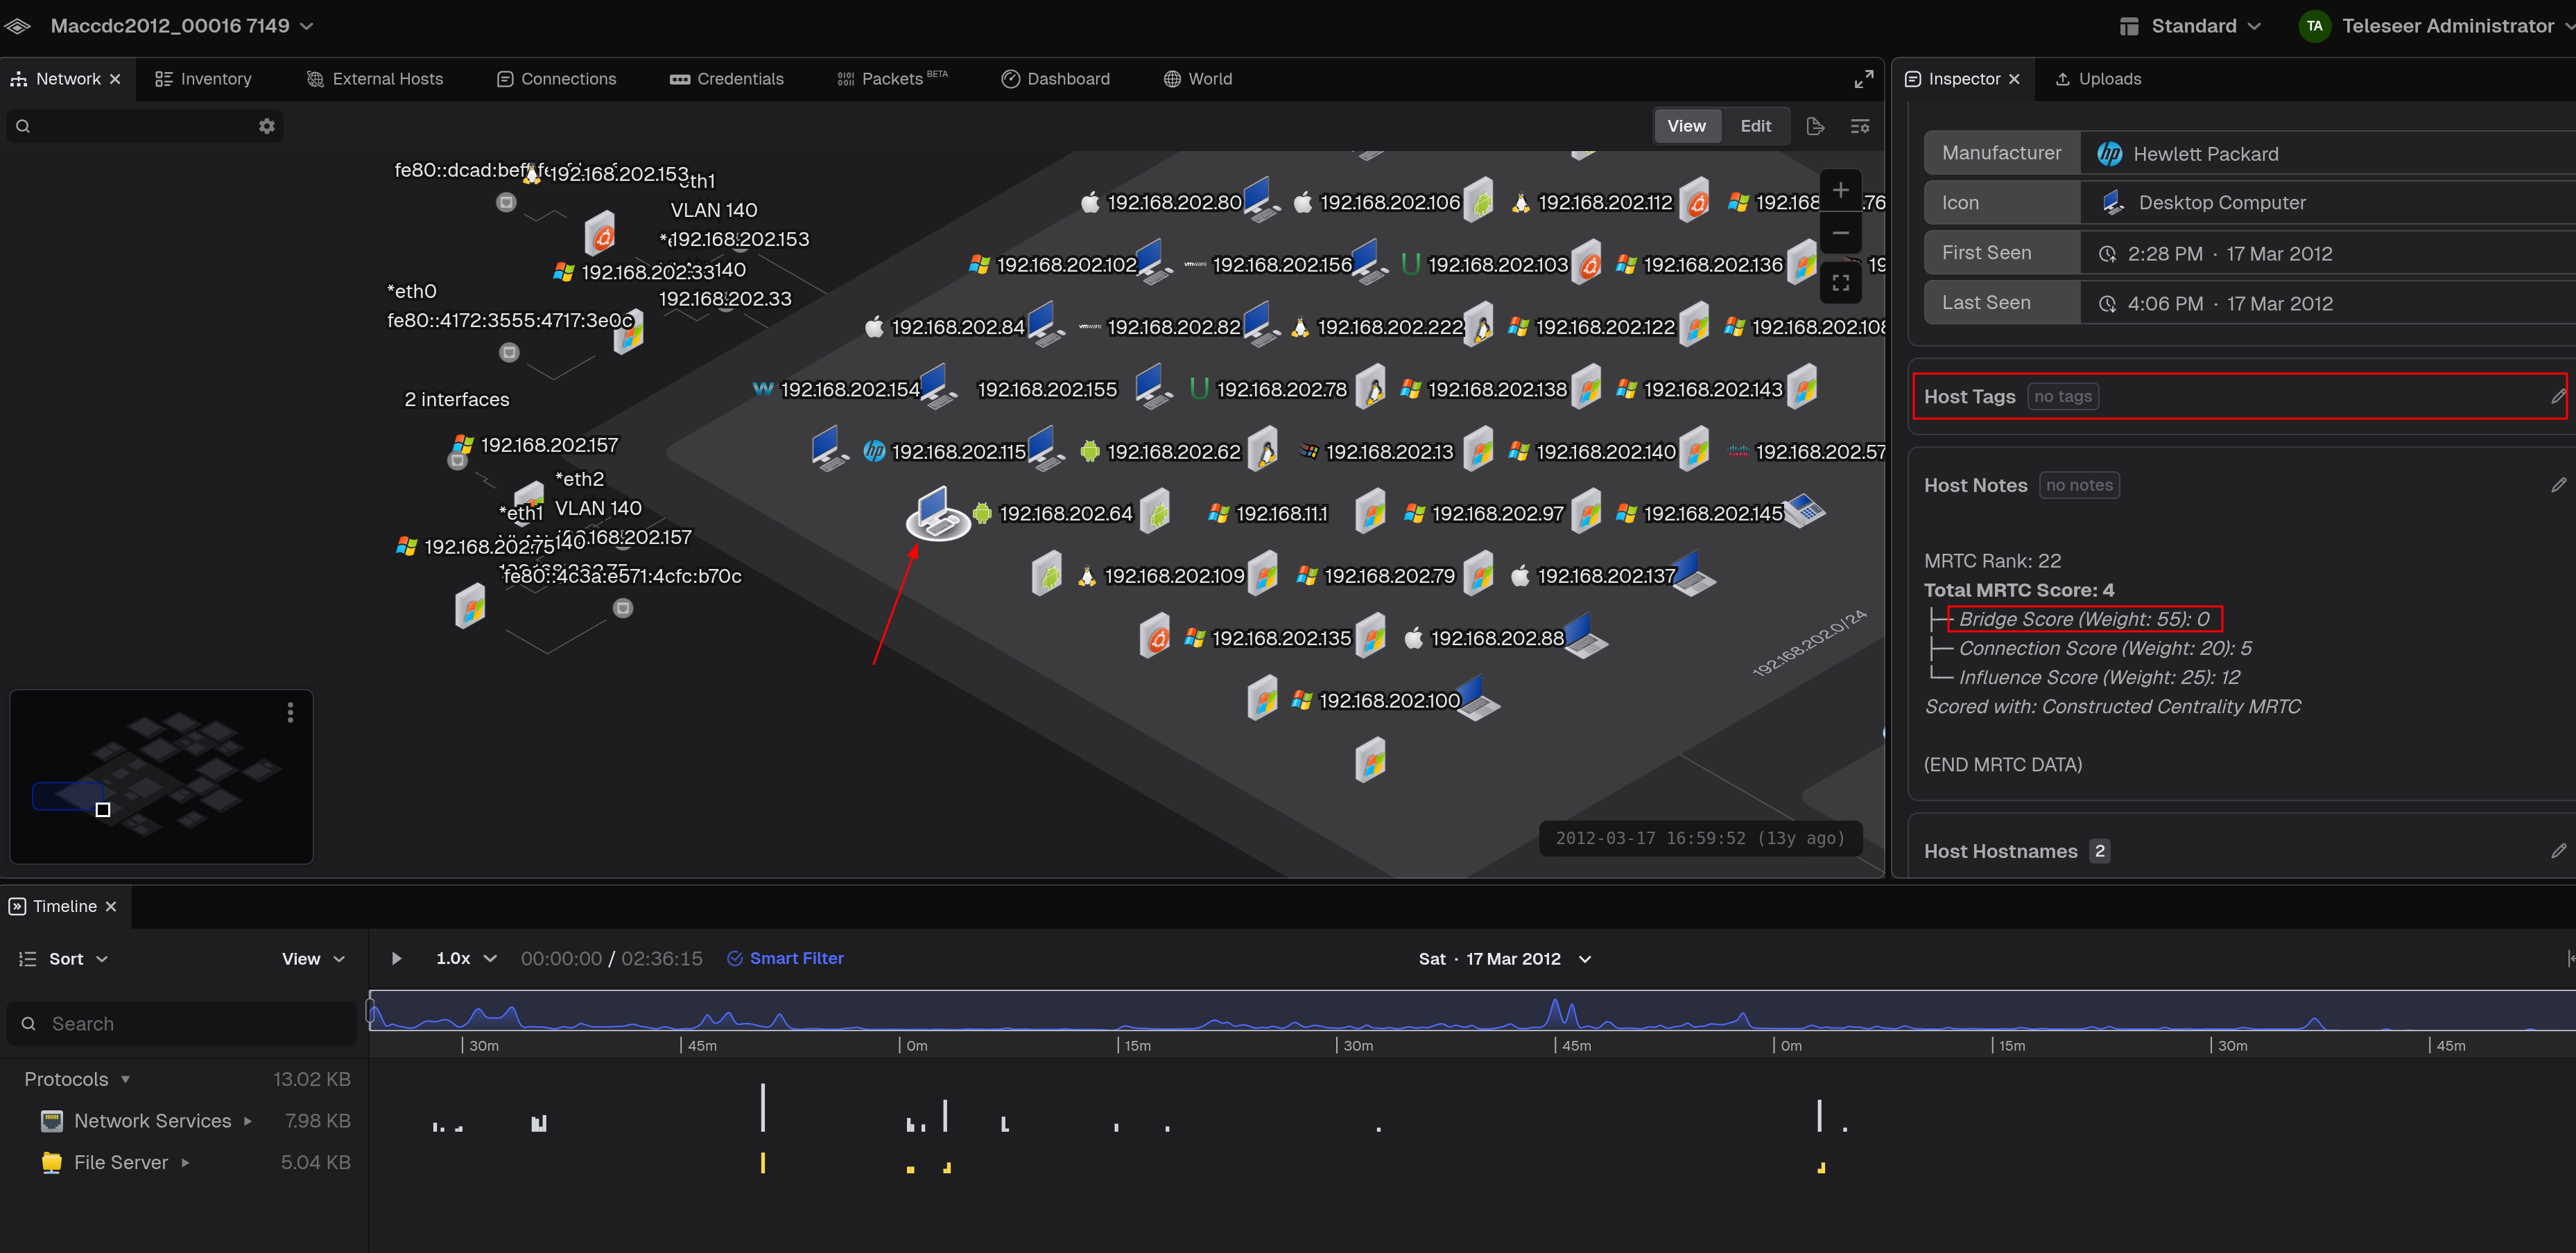The image size is (2576, 1253).
Task: Open the Connections tab
Action: coord(556,79)
